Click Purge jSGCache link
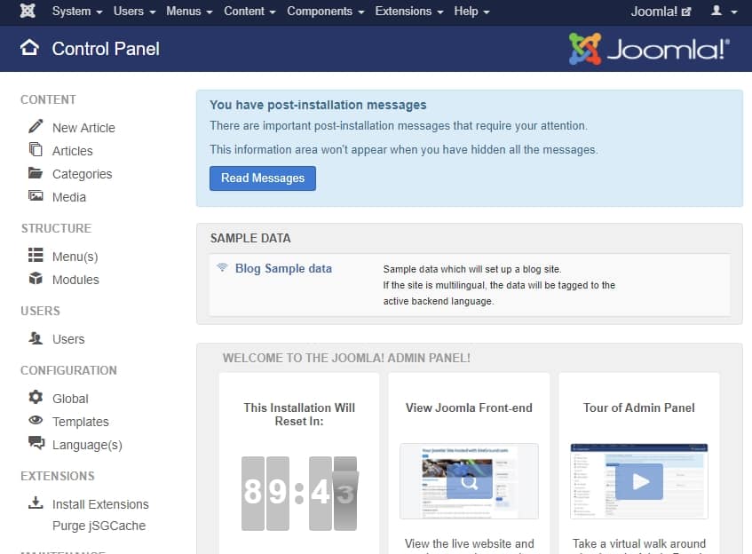Viewport: 752px width, 554px height. coord(99,526)
